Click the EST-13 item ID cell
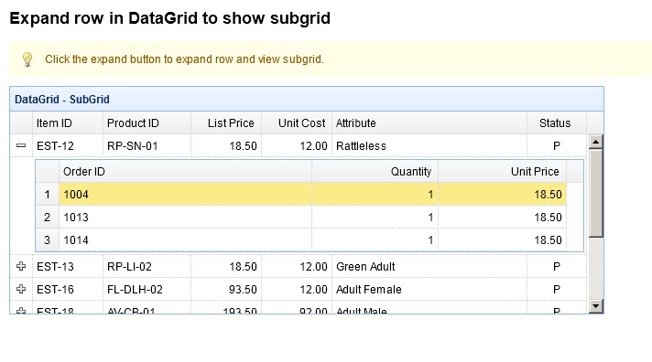Viewport: 652px width, 362px height. [68, 266]
